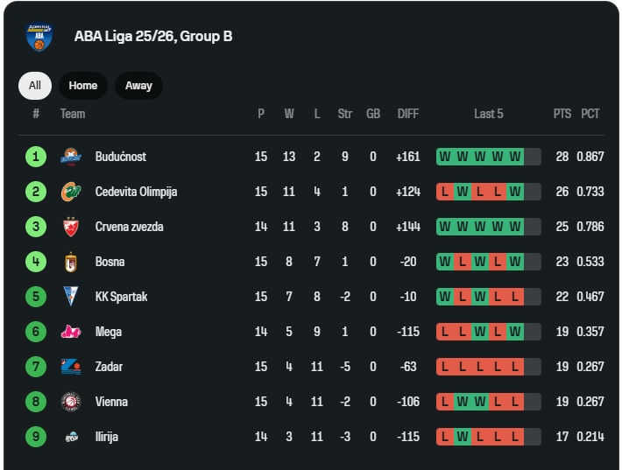The height and width of the screenshot is (470, 622).
Task: Open the Budućnost team name link
Action: [121, 157]
